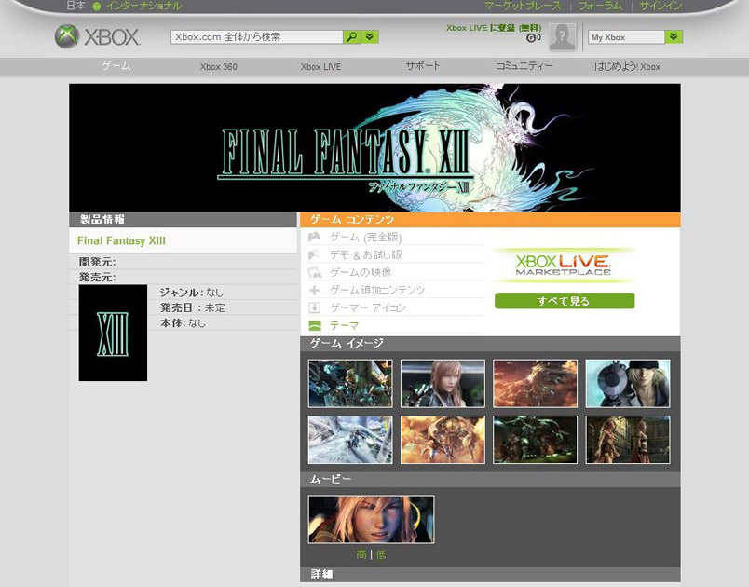Open the ゲーマー アイコン content entry
The height and width of the screenshot is (587, 749).
tap(368, 307)
